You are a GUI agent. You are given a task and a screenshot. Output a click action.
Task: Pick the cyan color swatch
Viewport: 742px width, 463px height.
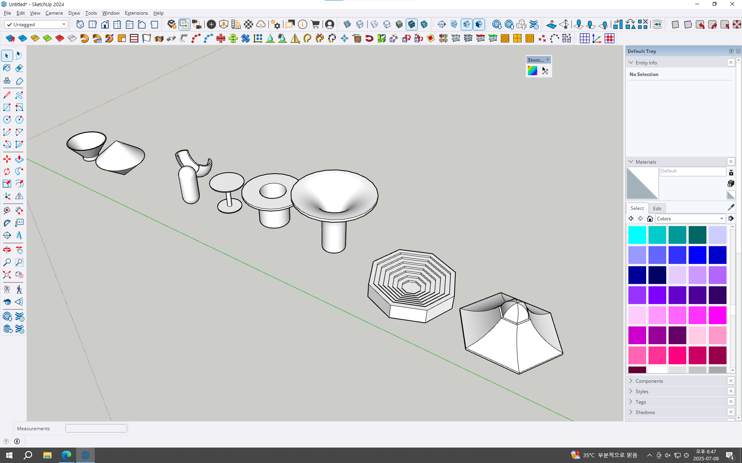tap(637, 235)
